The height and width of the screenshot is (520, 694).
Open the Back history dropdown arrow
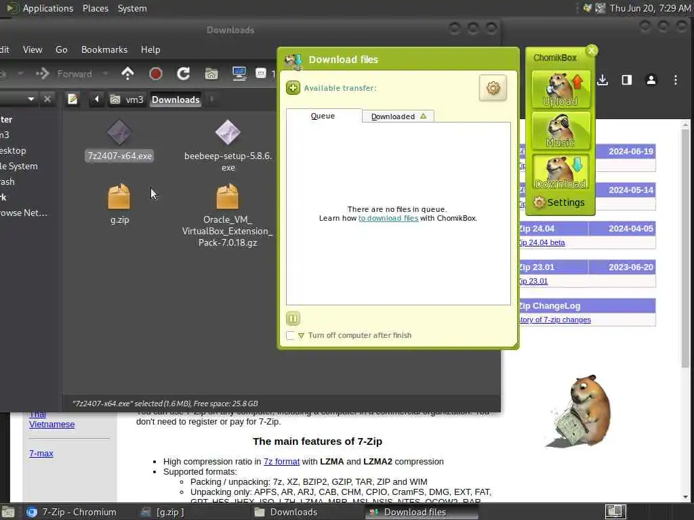click(x=20, y=74)
